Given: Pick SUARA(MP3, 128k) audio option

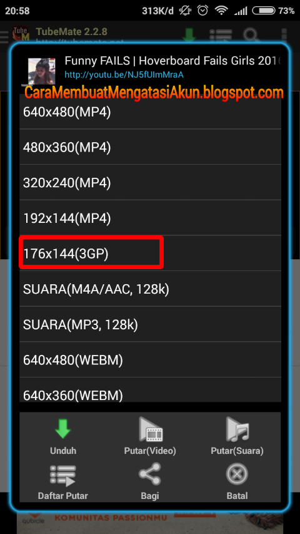Looking at the screenshot, I should point(150,324).
